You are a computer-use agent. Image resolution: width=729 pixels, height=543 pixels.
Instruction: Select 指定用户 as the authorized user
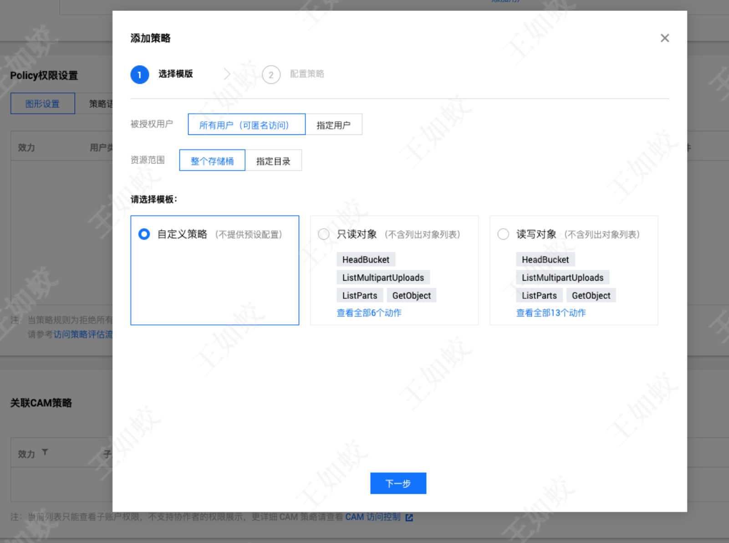click(333, 125)
